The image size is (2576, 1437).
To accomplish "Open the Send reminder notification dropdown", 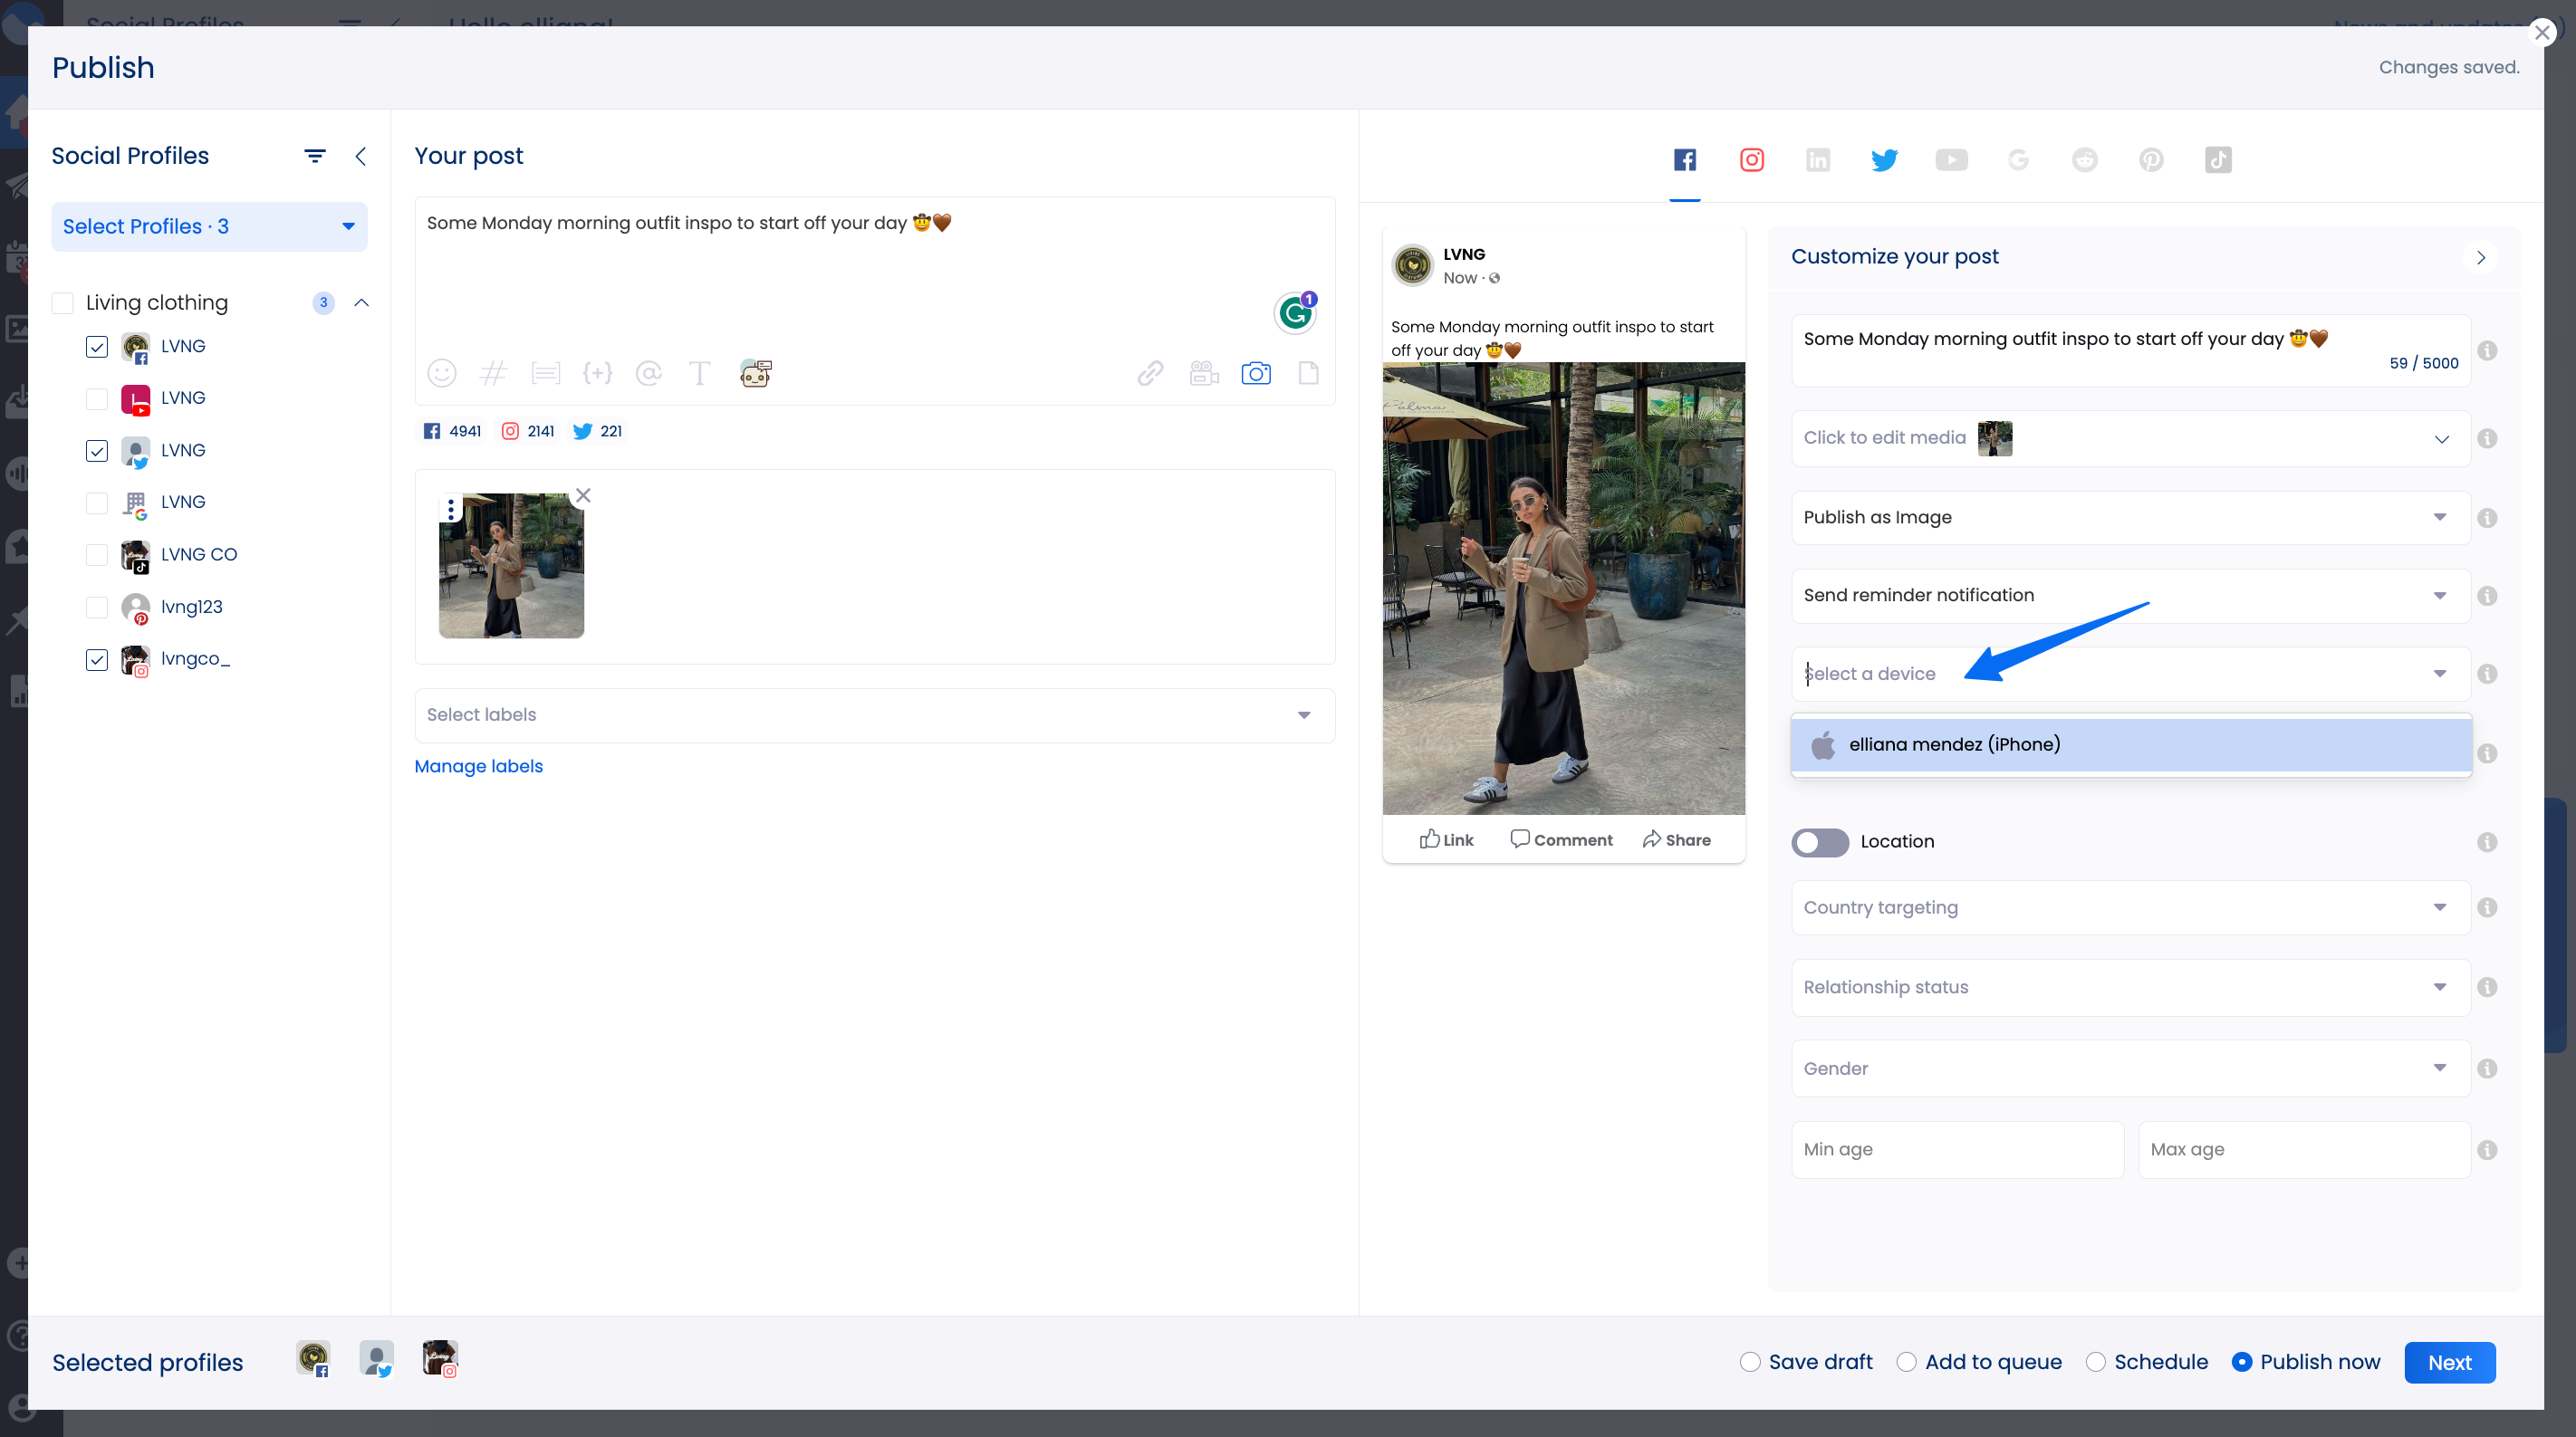I will (x=2131, y=596).
